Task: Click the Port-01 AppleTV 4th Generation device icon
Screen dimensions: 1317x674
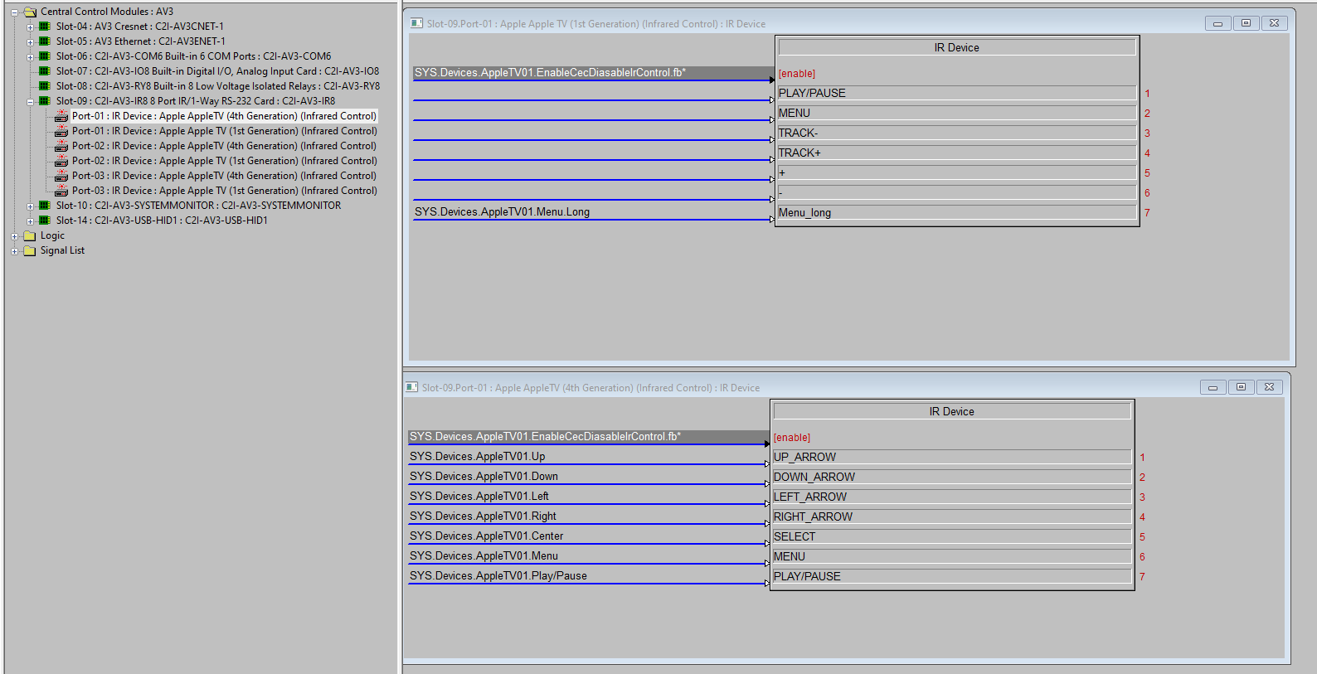Action: pos(61,116)
